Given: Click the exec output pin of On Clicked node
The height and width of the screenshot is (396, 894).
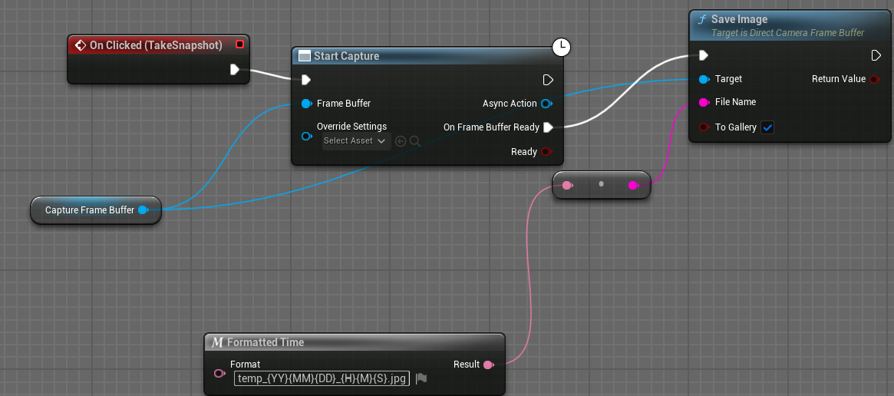Looking at the screenshot, I should pos(235,70).
